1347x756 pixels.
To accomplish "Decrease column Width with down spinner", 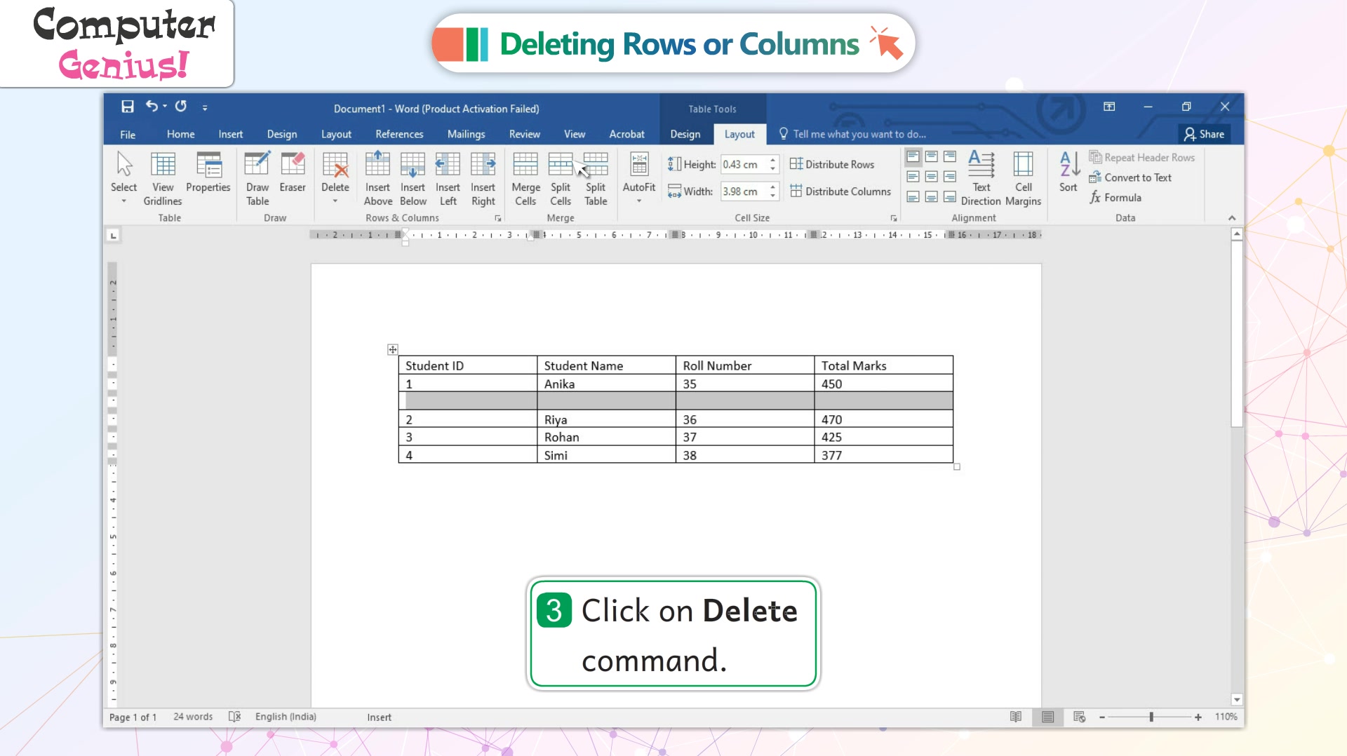I will point(772,196).
